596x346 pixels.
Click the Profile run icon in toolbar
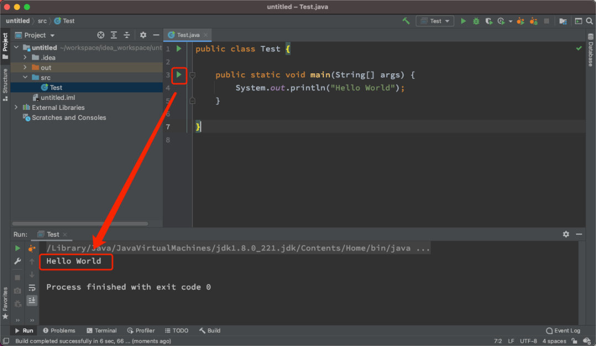pyautogui.click(x=501, y=22)
